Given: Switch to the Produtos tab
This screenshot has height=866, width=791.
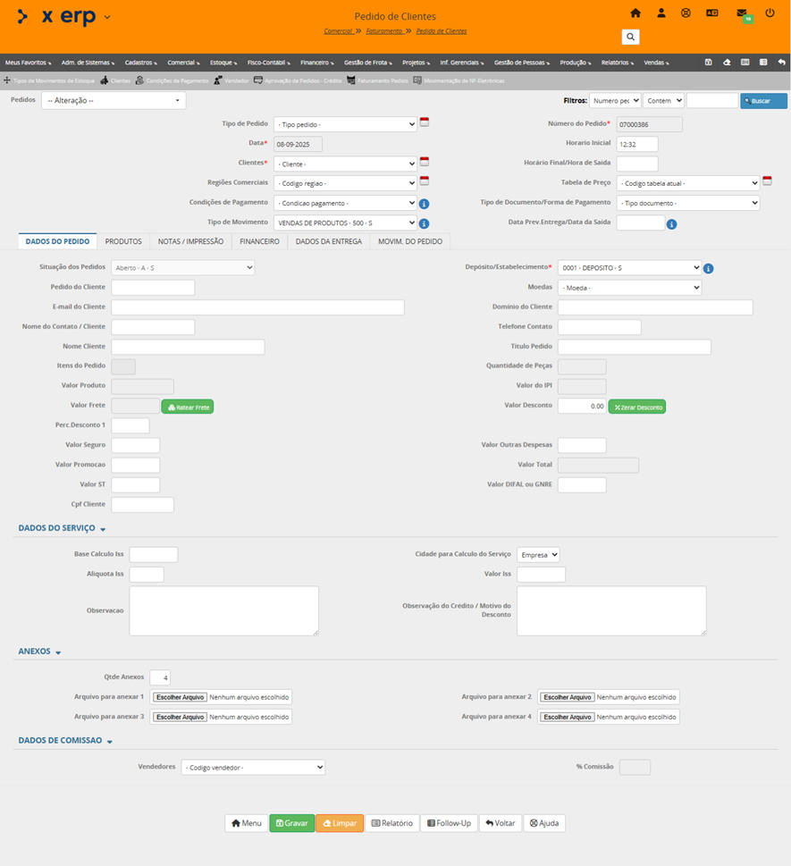Looking at the screenshot, I should (123, 241).
